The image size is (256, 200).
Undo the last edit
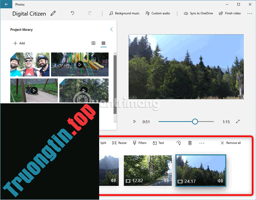pyautogui.click(x=72, y=13)
